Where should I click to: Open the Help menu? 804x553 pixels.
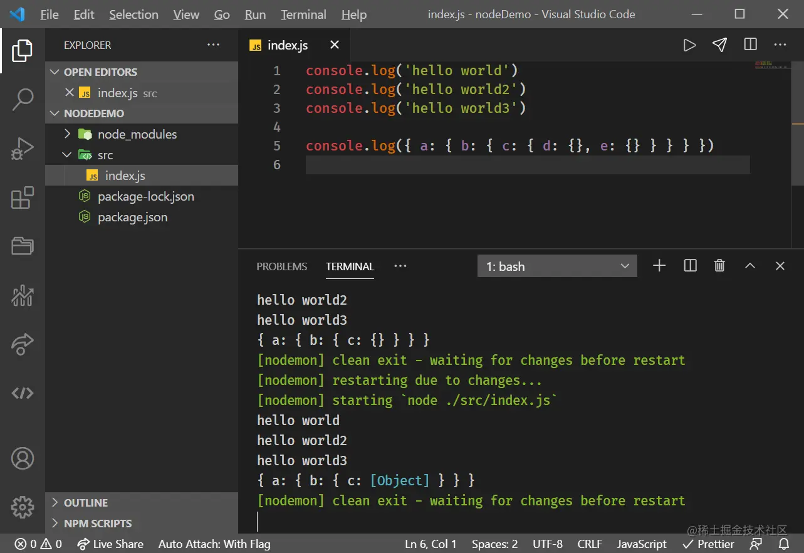click(354, 14)
